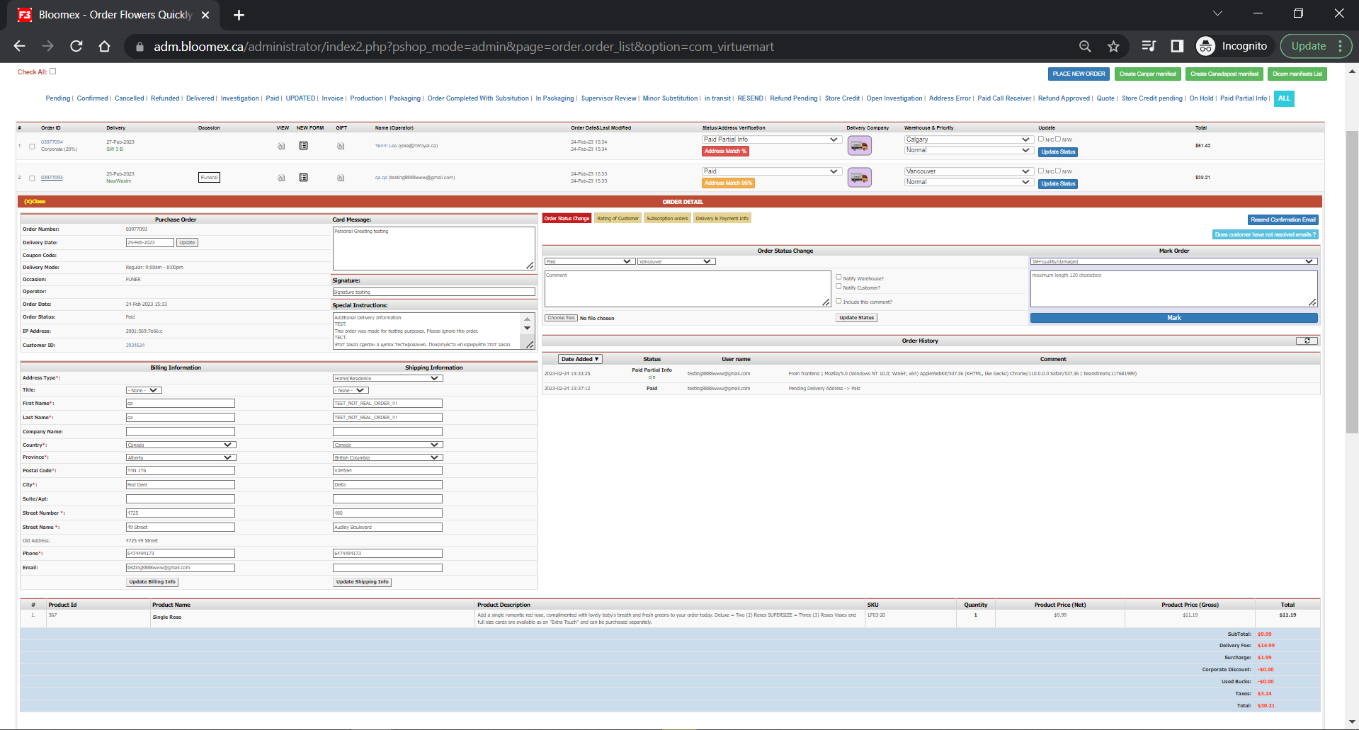Click GIFT icon for order 03977093
The height and width of the screenshot is (730, 1359).
click(x=341, y=178)
